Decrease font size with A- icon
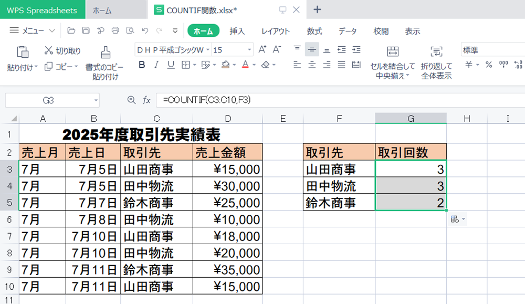The height and width of the screenshot is (304, 525). (x=277, y=49)
